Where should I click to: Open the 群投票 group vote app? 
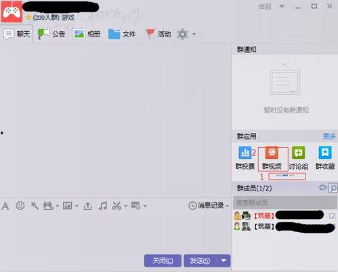[x=245, y=157]
